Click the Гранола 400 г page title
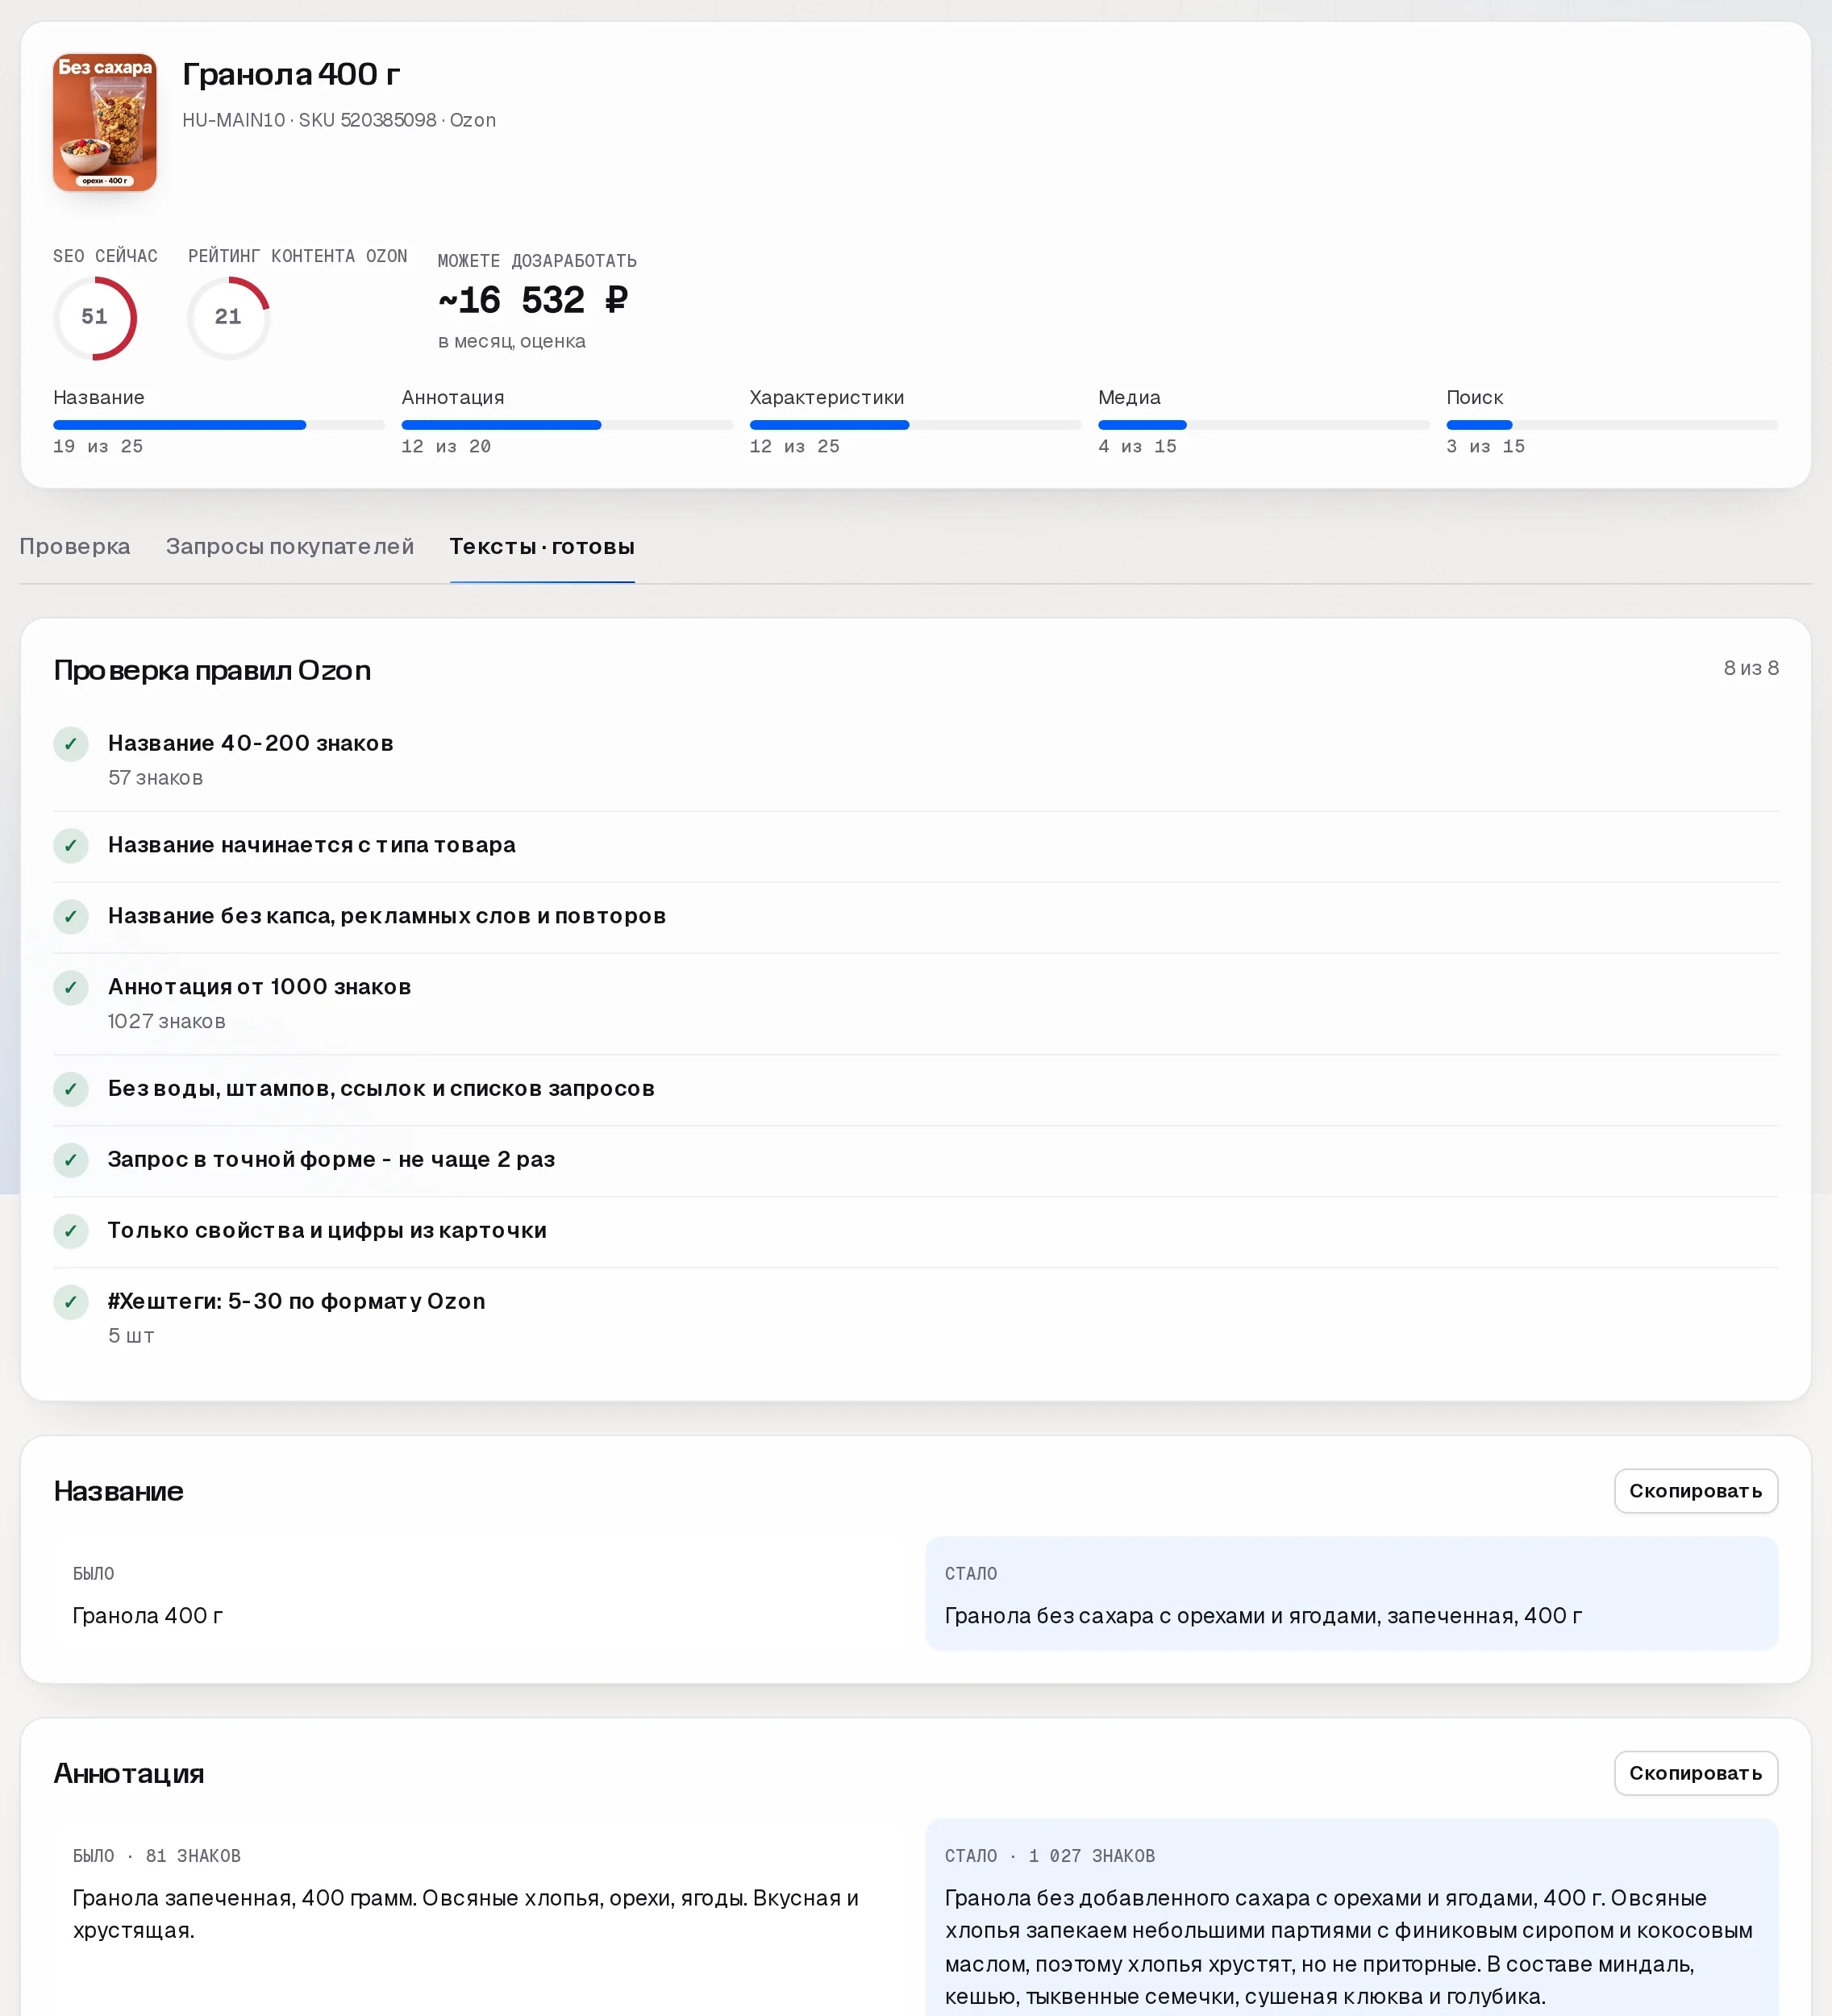This screenshot has height=2016, width=1832. pos(291,74)
